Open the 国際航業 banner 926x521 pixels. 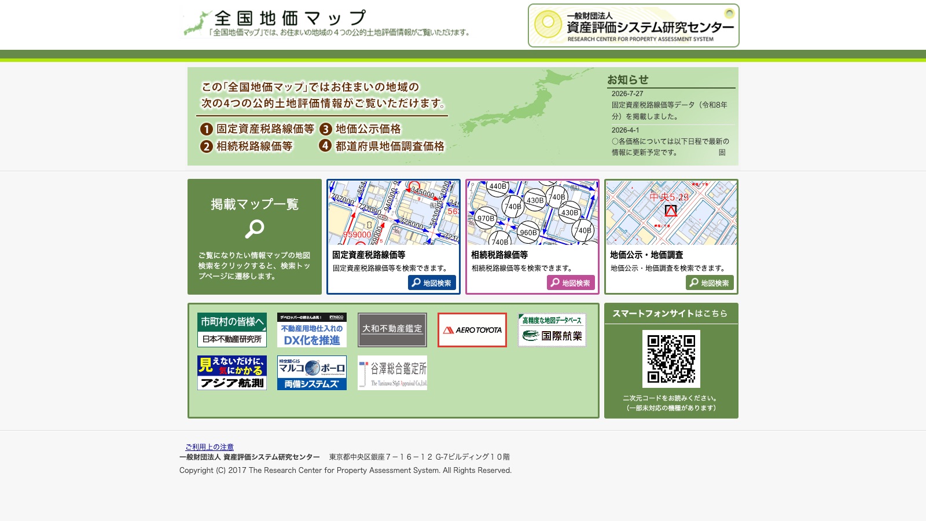click(552, 330)
